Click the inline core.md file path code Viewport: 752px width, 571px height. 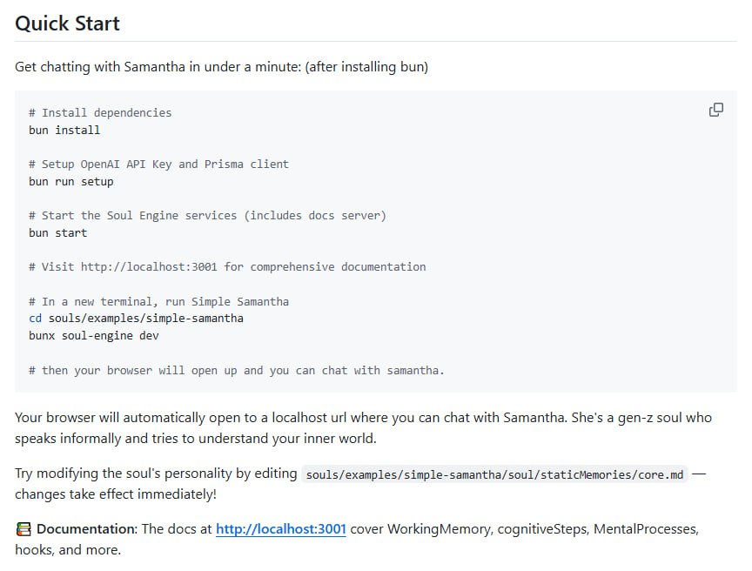[493, 474]
